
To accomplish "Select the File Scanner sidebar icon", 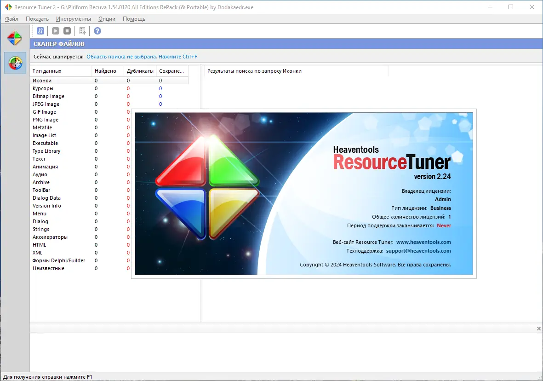I will 15,63.
